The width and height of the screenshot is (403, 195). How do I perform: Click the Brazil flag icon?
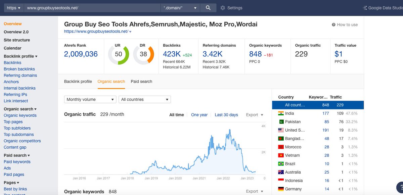281,164
